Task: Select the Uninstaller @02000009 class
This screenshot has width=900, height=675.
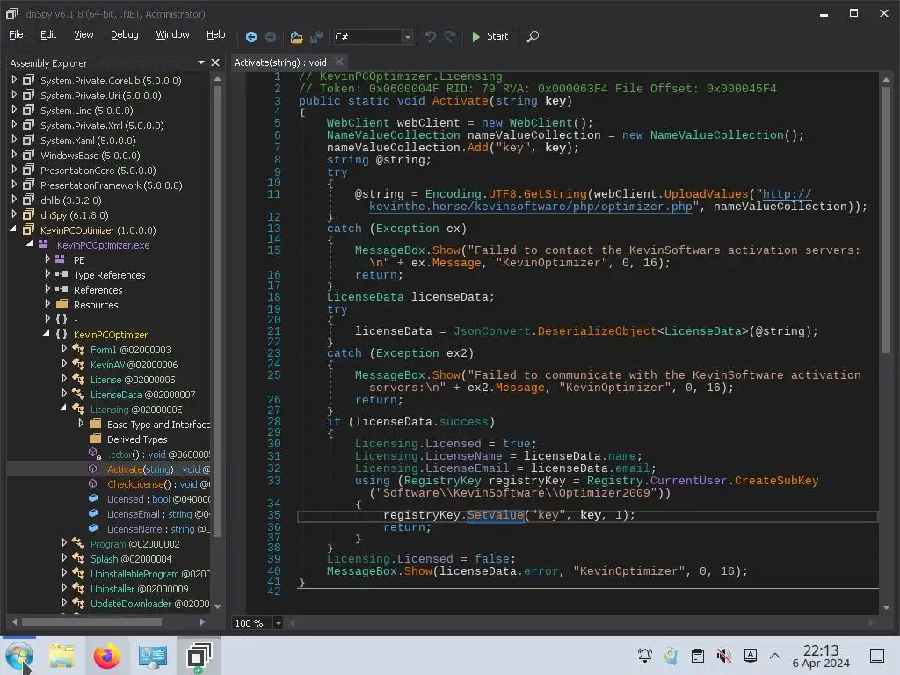Action: pyautogui.click(x=140, y=589)
